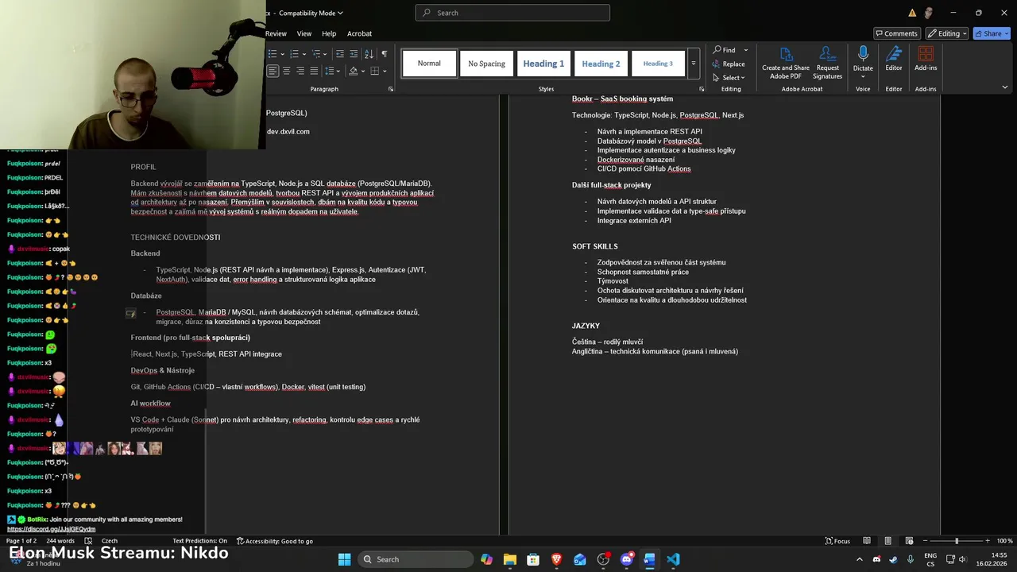Open Borders dropdown arrow
This screenshot has width=1017, height=572.
point(385,71)
